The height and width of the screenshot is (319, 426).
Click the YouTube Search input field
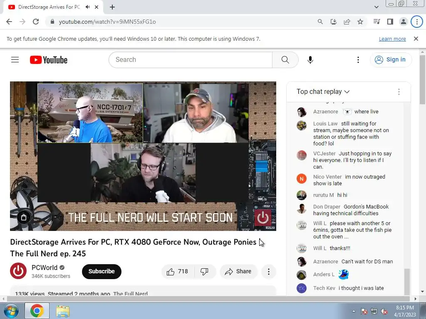coord(190,60)
